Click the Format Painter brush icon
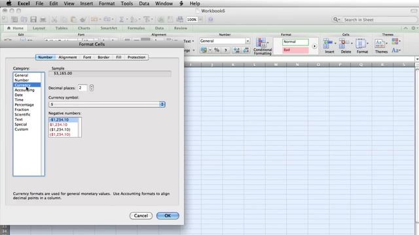Viewport: 419px width, 235px height. (x=83, y=20)
